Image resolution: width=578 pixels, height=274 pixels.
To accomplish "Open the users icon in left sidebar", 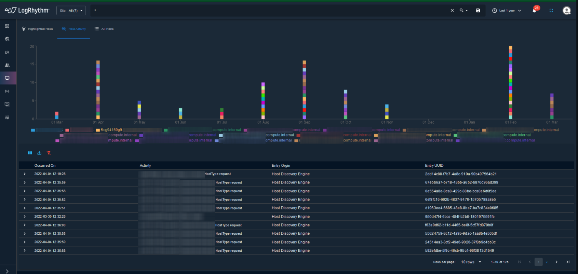I will (7, 65).
